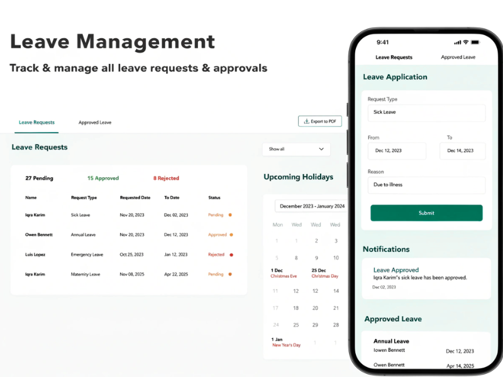Click the From date field showing Dec 12, 2023
The width and height of the screenshot is (503, 377).
tap(397, 151)
